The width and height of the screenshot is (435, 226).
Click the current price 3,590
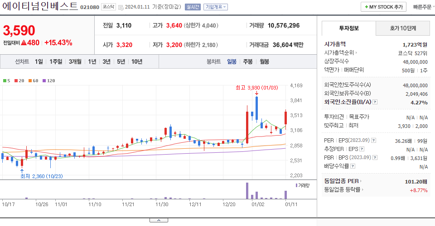[x=19, y=30]
